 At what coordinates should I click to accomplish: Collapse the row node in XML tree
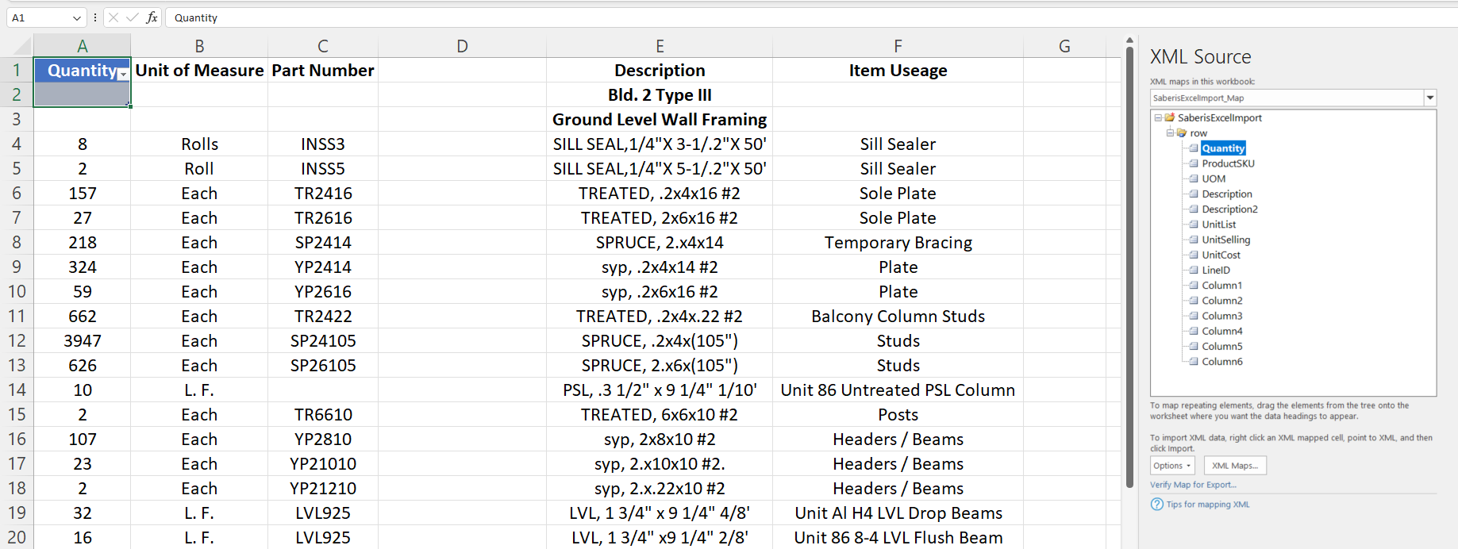(1170, 132)
